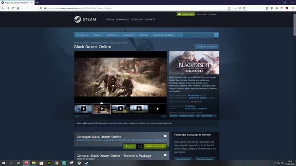
Task: Open Firefox hamburger menu
Action: tap(293, 8)
